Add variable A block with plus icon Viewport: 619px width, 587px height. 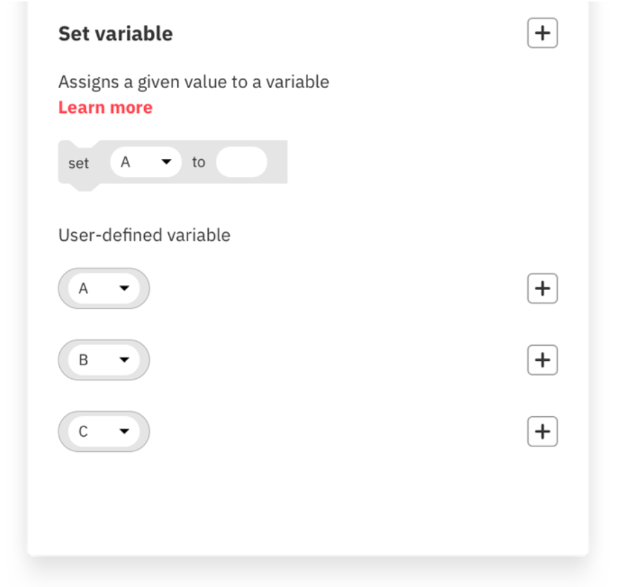(542, 289)
